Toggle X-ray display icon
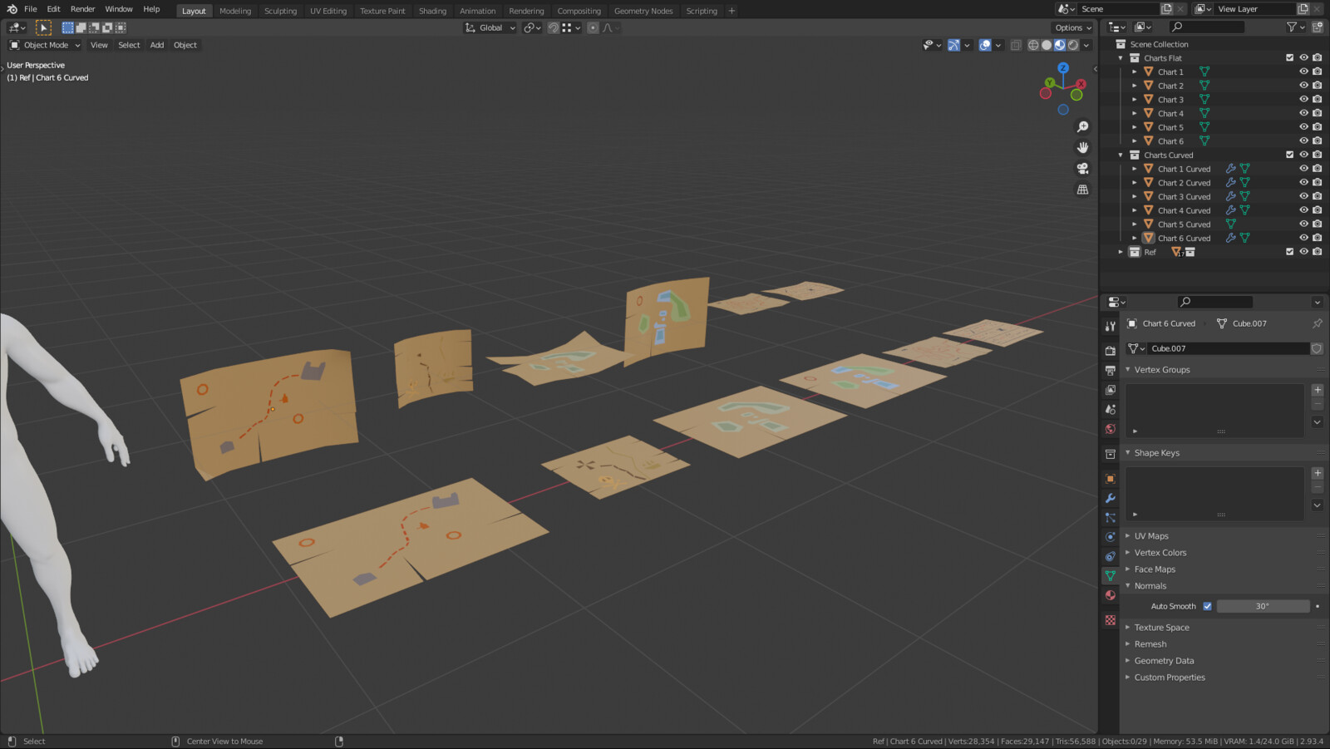The image size is (1330, 749). pyautogui.click(x=1016, y=45)
